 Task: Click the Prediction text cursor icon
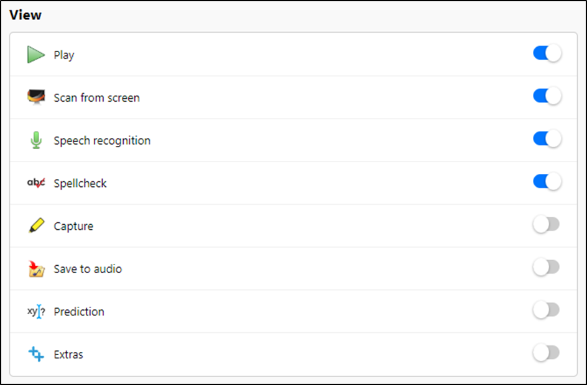(36, 312)
